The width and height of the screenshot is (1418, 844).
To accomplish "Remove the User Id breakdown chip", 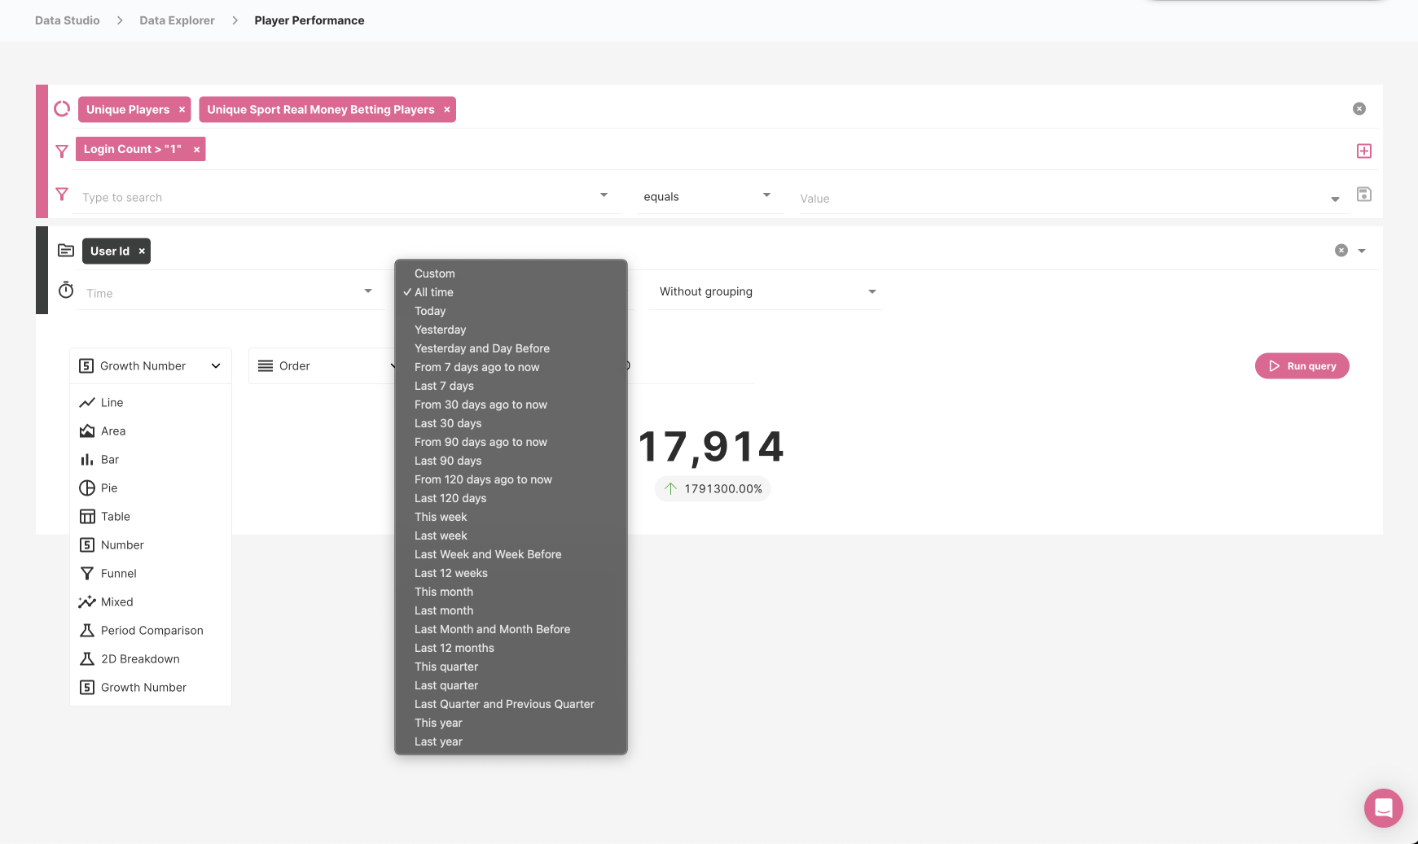I will pos(141,251).
